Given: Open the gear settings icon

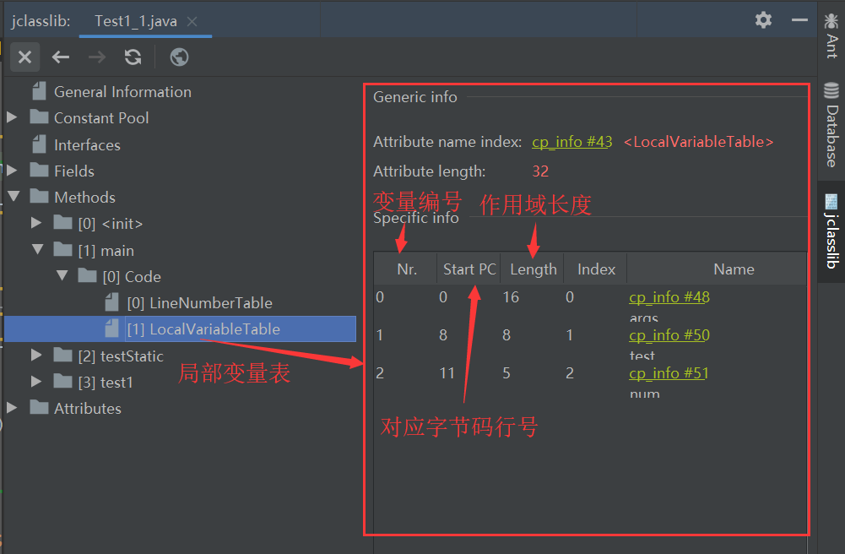Looking at the screenshot, I should [763, 20].
